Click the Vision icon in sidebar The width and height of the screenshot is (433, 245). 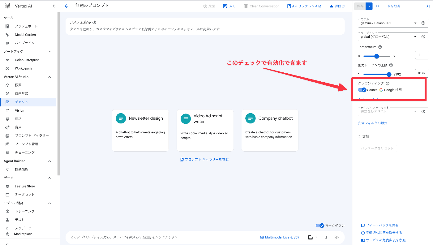(8, 110)
